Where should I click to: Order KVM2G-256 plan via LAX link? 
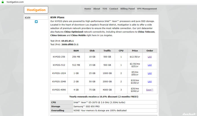(x=150, y=57)
